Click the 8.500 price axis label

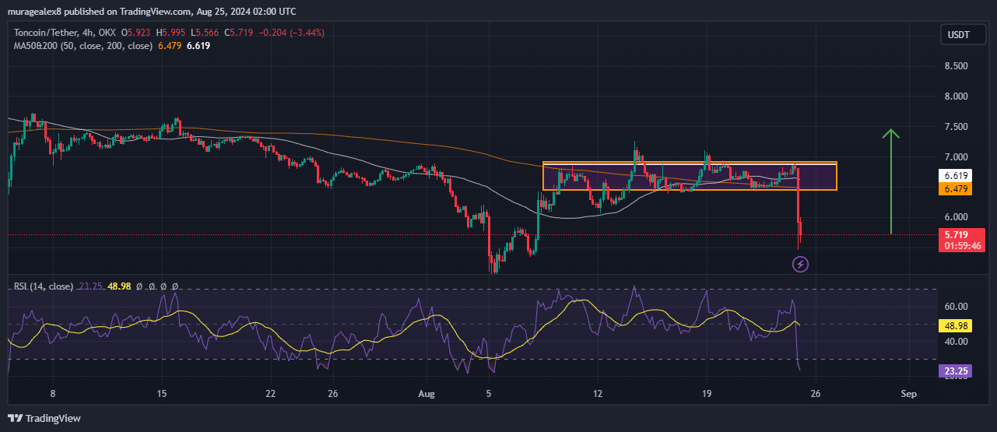[x=956, y=66]
